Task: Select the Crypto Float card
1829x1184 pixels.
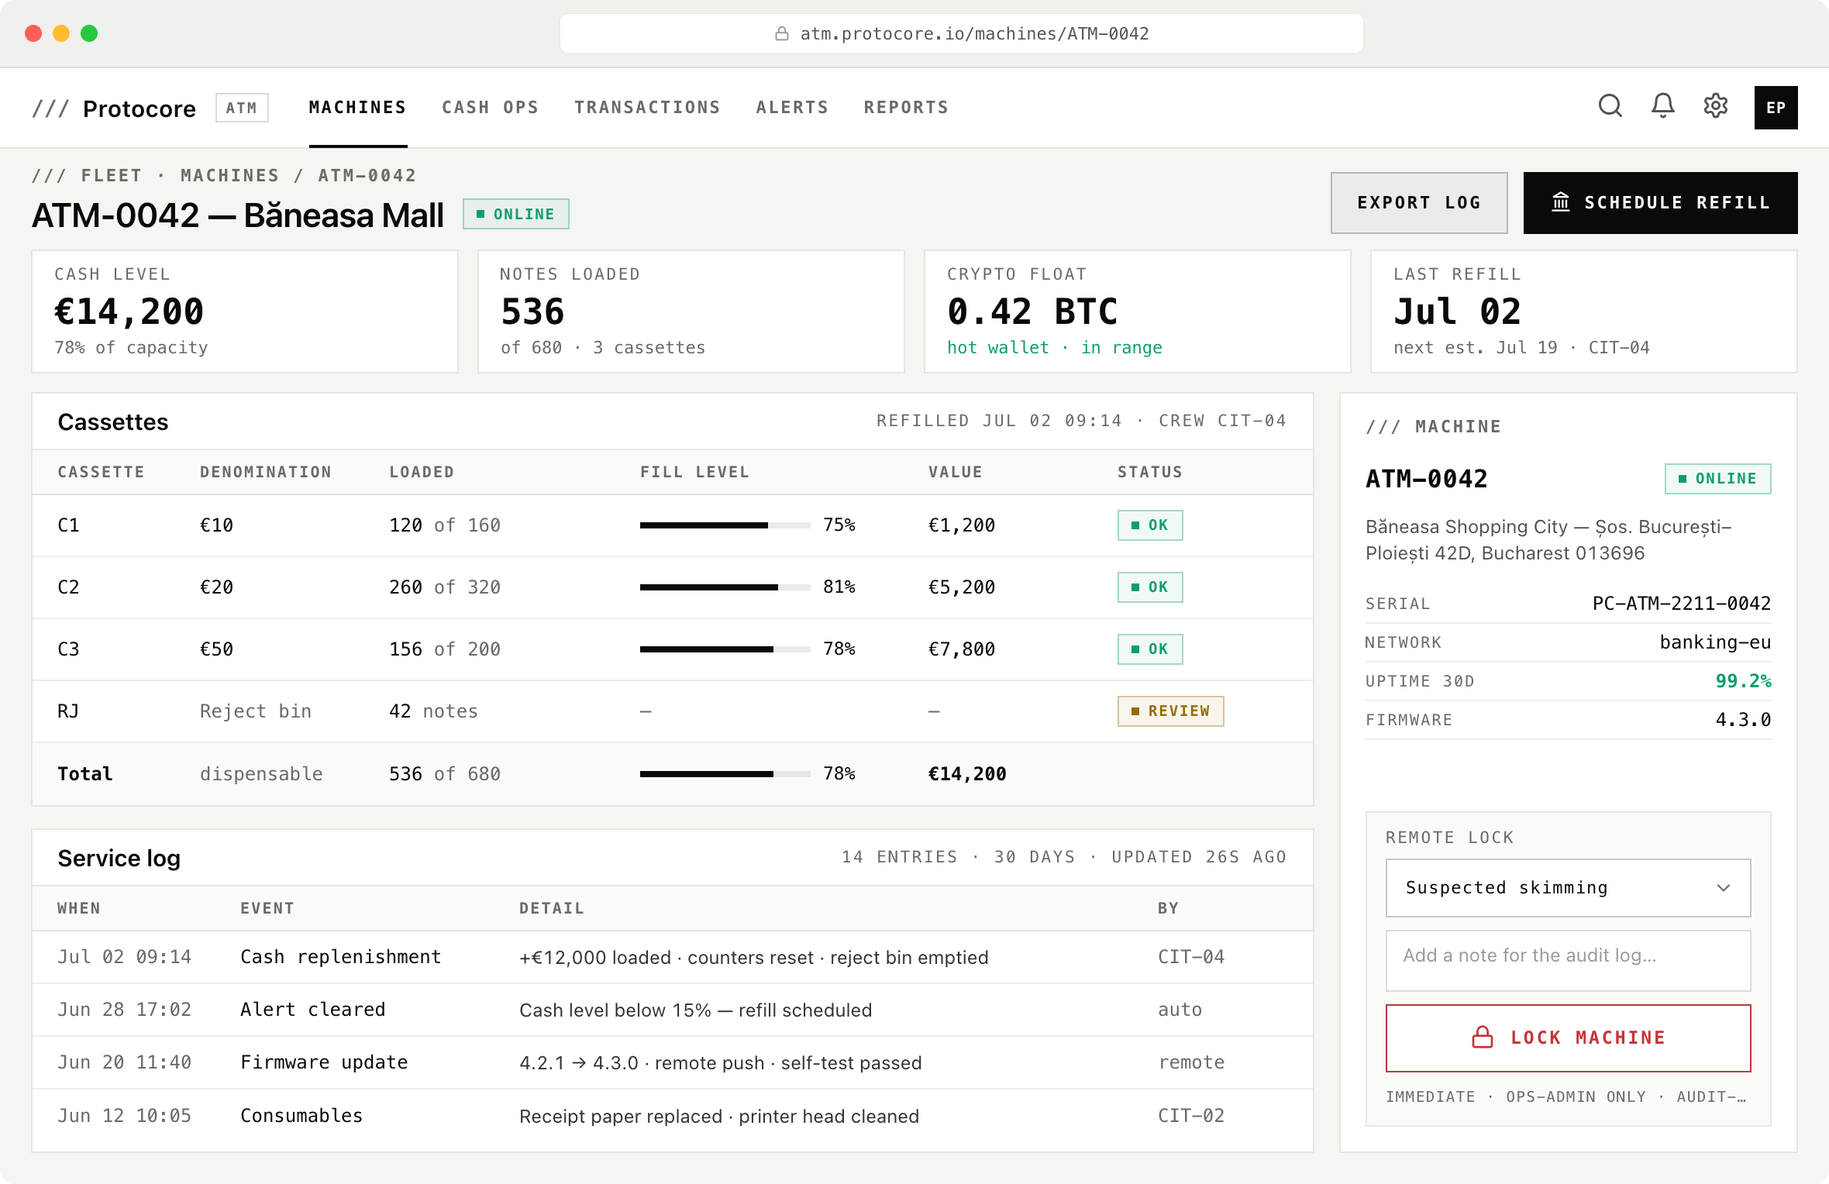Action: pos(1138,311)
